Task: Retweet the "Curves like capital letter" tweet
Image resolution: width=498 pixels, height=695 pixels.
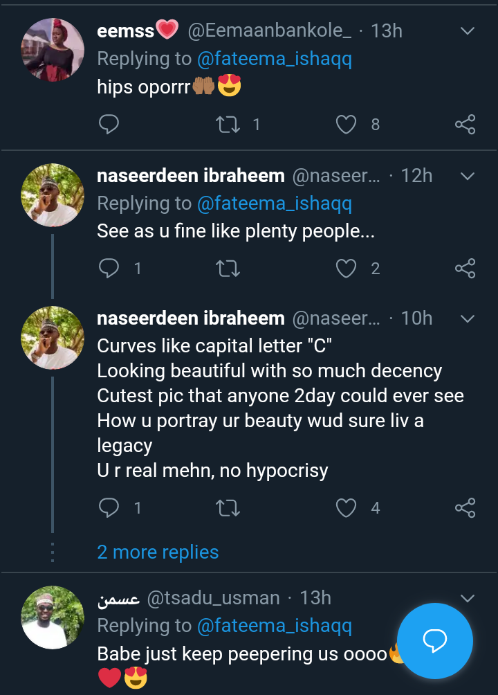Action: 227,508
